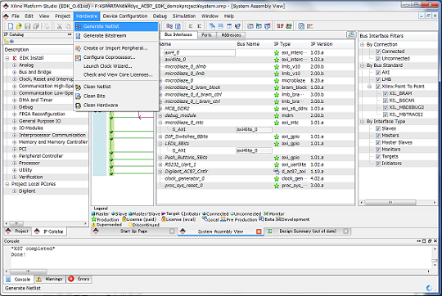Screen dimensions: 442x296
Task: Click the scissors Cut toolbar icon
Action: click(x=60, y=26)
